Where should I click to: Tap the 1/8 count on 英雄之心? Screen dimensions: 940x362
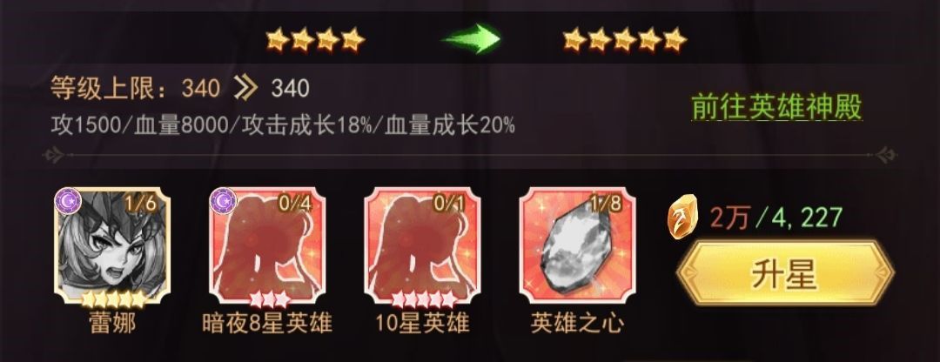(x=606, y=203)
